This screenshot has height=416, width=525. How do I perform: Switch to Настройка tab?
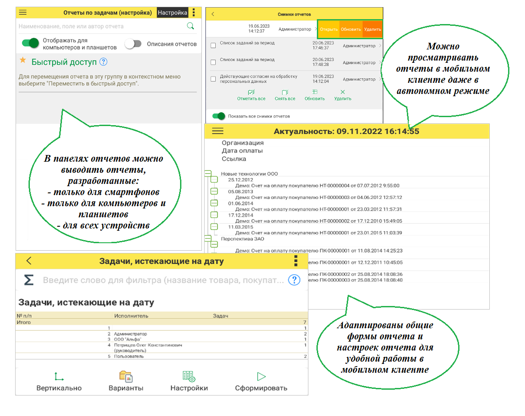172,12
